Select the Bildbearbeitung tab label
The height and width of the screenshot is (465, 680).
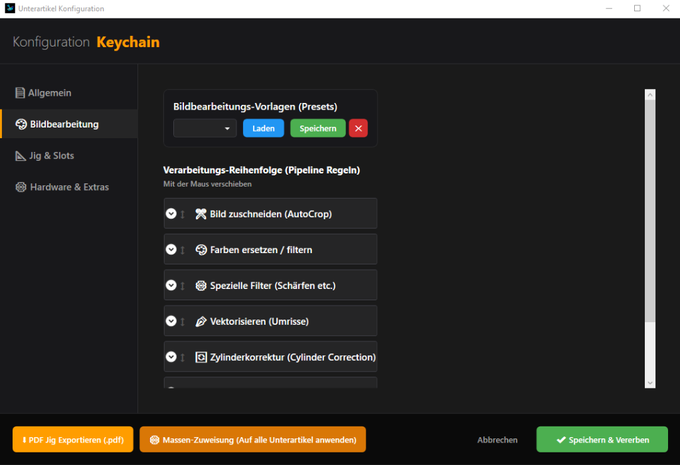point(64,124)
